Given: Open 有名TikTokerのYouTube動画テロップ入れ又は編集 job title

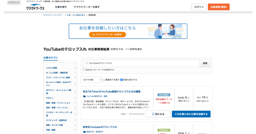Looking at the screenshot, I should (x=111, y=92).
